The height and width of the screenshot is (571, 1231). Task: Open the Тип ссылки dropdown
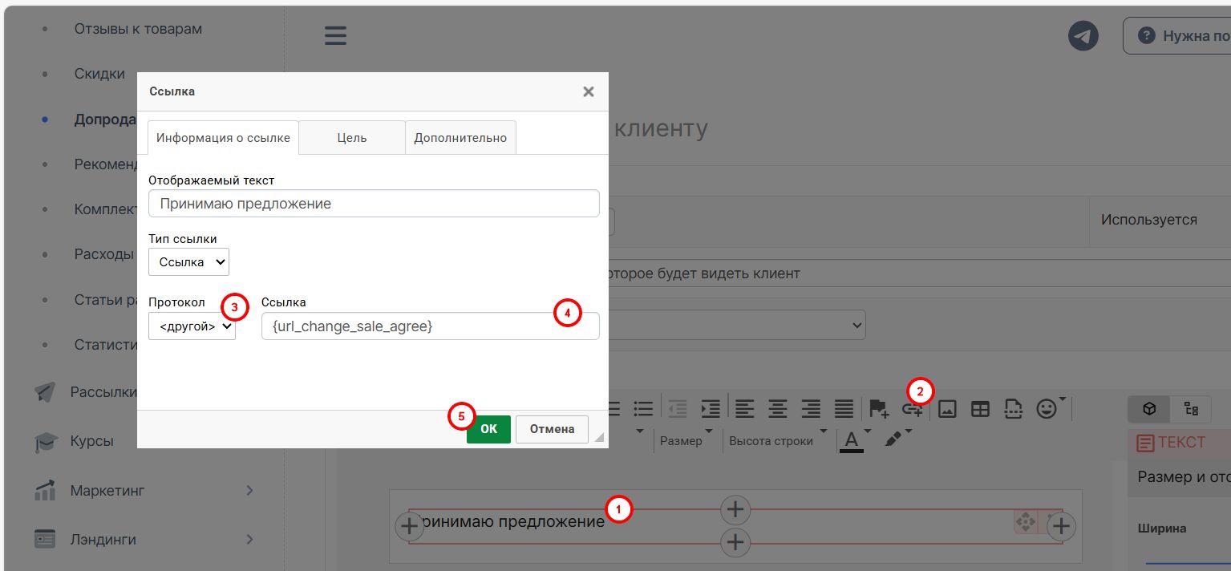coord(188,261)
